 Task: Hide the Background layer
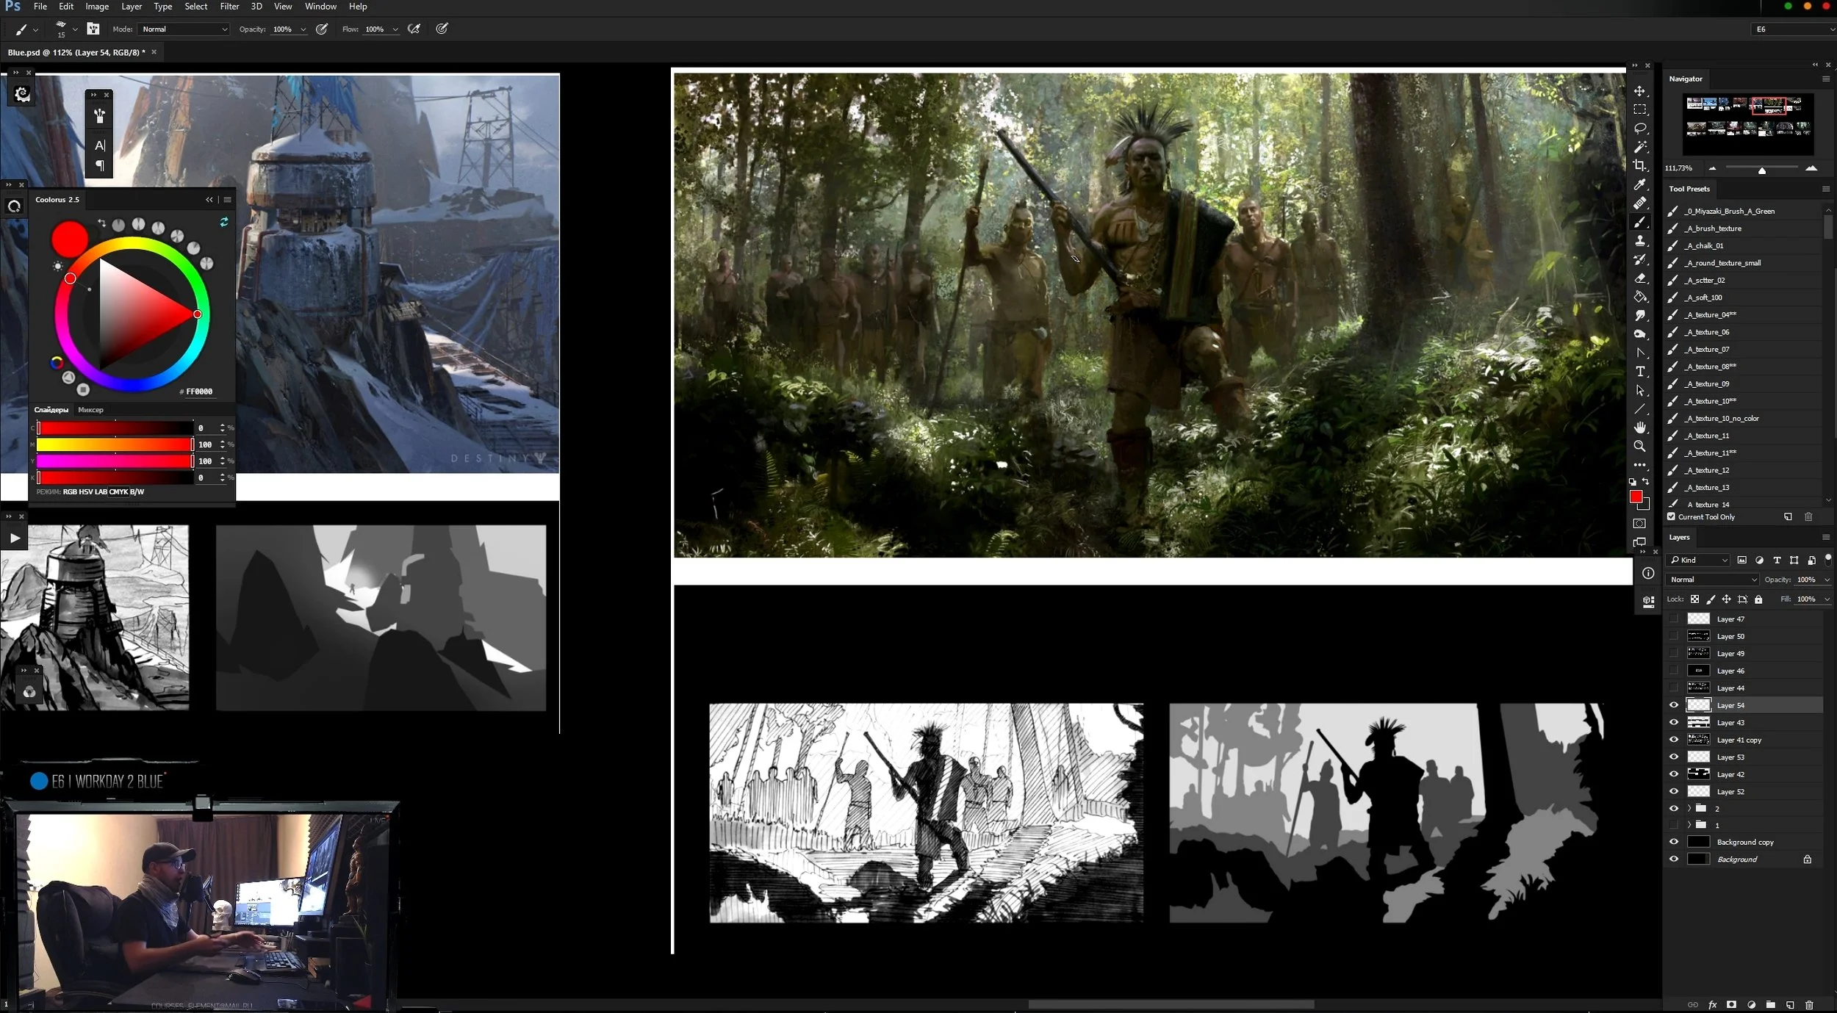point(1674,859)
